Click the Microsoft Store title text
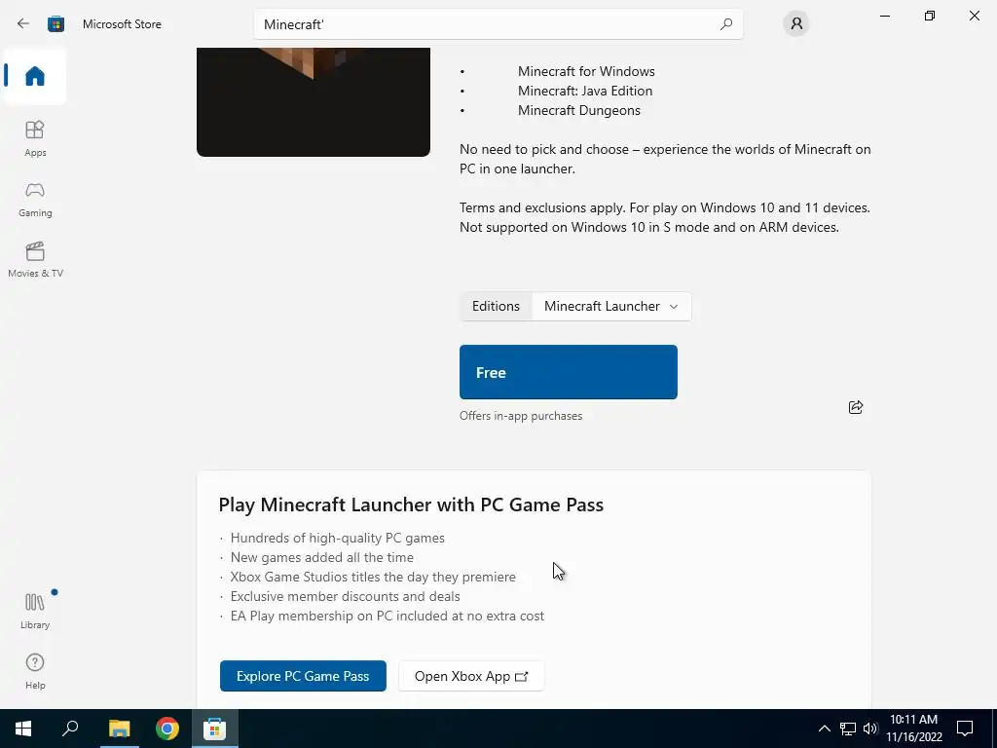Screen dimensions: 997x748 122,24
